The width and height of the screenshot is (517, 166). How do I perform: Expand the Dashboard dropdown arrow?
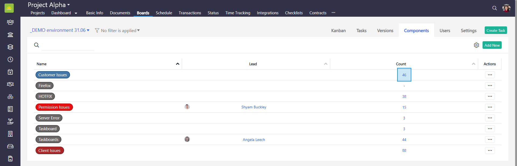(x=76, y=13)
